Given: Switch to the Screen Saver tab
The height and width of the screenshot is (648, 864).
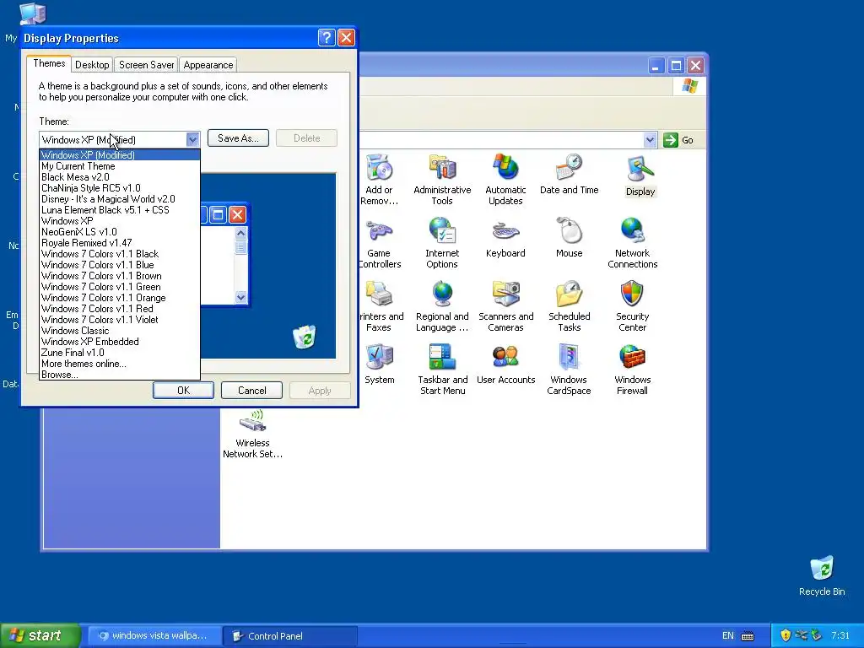Looking at the screenshot, I should pos(147,64).
